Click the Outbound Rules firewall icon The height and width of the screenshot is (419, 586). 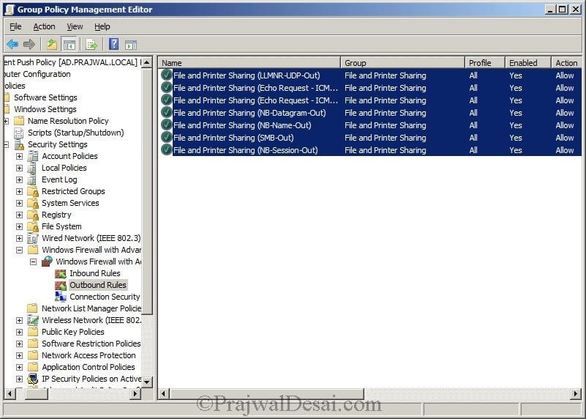[61, 285]
